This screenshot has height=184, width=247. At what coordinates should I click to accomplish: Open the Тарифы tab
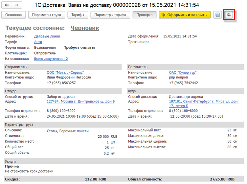pos(78,15)
